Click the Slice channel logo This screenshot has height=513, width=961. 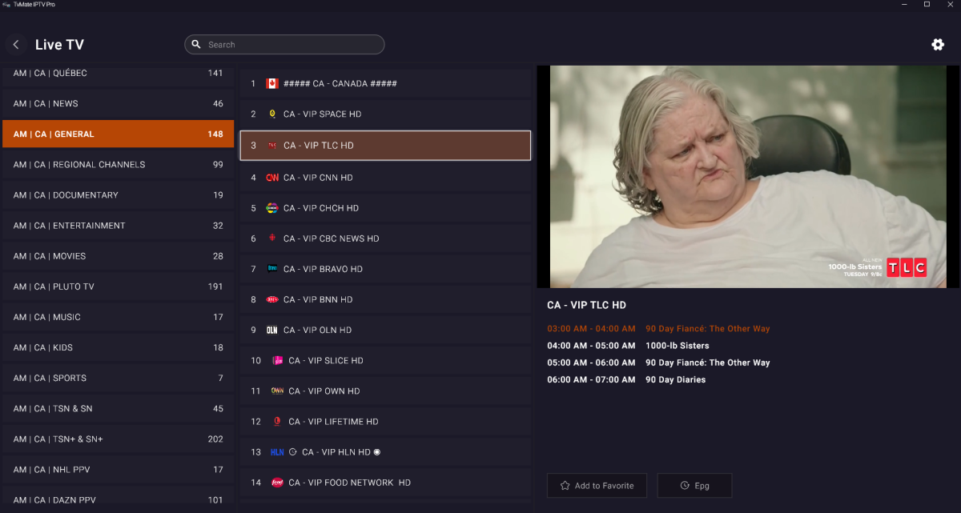277,361
